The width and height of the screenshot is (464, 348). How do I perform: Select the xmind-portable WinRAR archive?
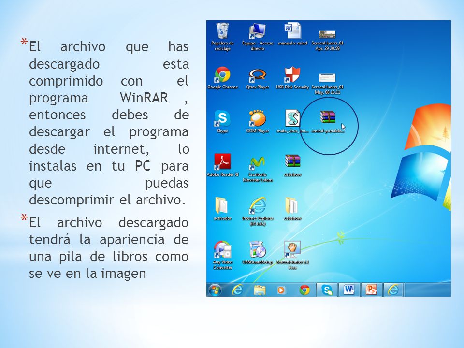tap(328, 121)
